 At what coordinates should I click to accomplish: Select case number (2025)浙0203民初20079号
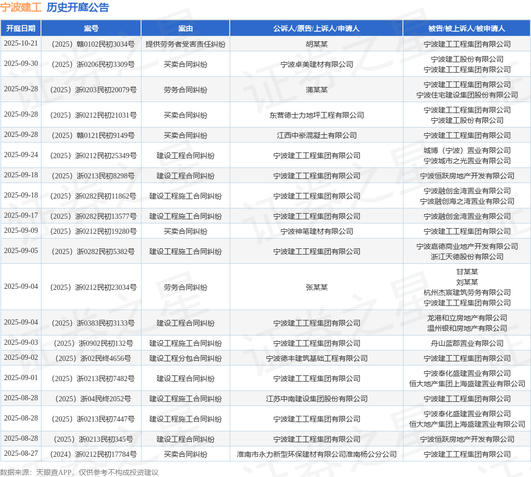[91, 90]
